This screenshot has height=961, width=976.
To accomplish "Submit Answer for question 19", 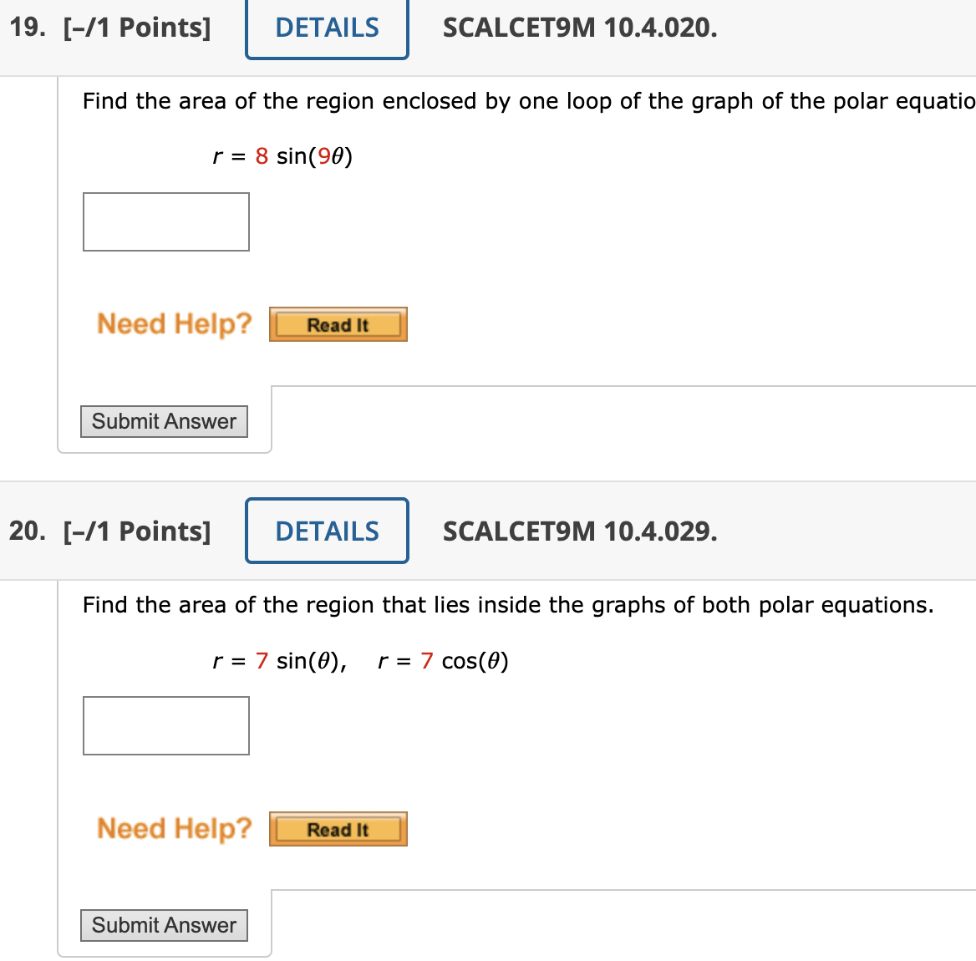I will [164, 421].
